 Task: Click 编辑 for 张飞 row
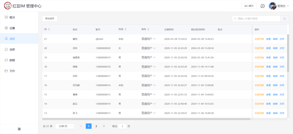point(275,113)
